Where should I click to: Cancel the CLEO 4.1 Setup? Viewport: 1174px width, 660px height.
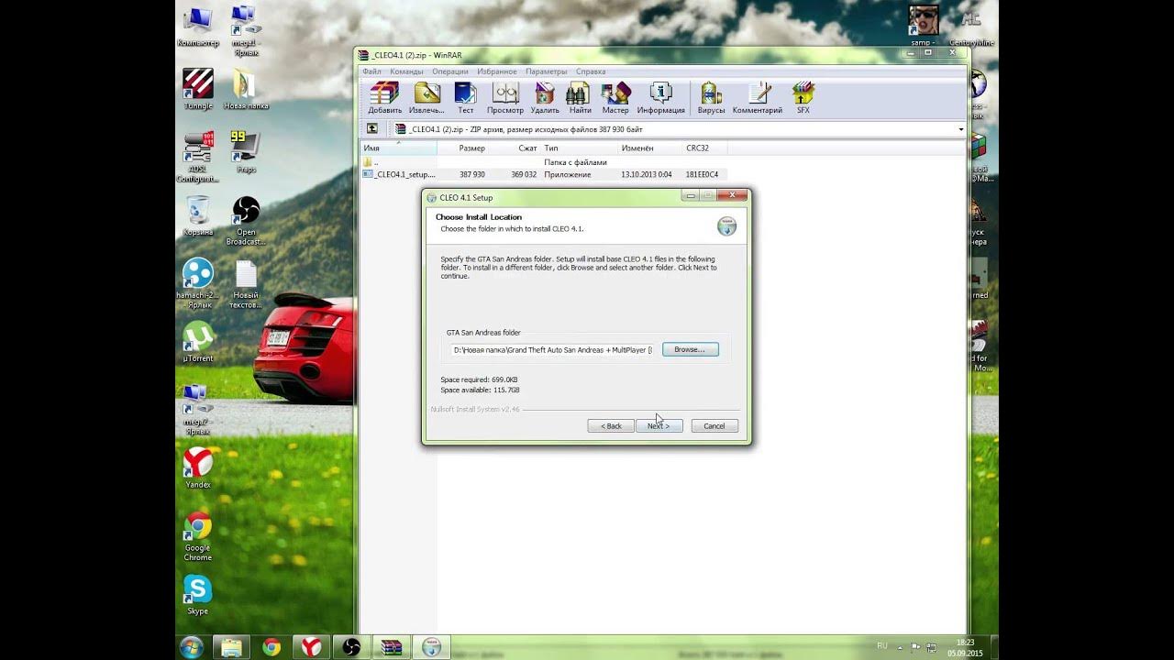coord(714,425)
